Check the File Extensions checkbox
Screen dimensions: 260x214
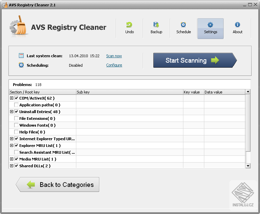tap(16, 118)
